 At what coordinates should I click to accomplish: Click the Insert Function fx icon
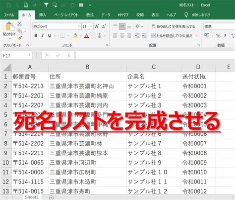click(69, 55)
